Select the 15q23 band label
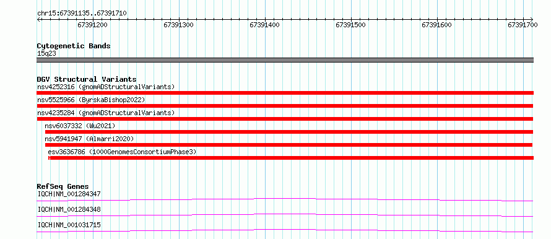This screenshot has width=551, height=239. tap(46, 54)
